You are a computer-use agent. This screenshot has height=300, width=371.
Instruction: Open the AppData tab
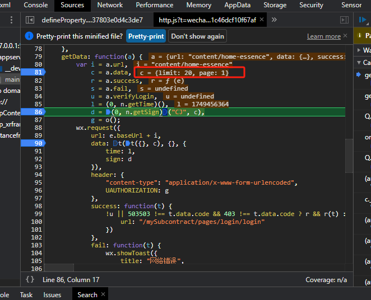click(x=237, y=5)
